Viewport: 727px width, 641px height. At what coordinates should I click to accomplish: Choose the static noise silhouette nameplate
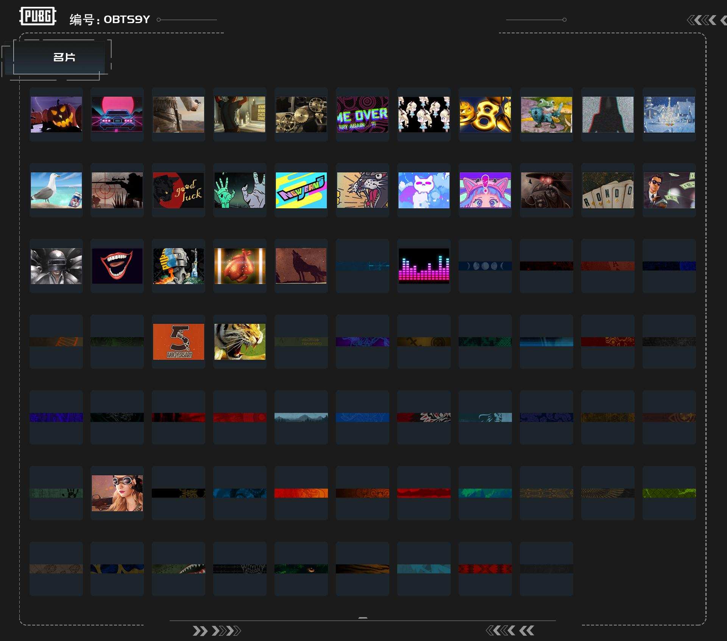(x=608, y=114)
